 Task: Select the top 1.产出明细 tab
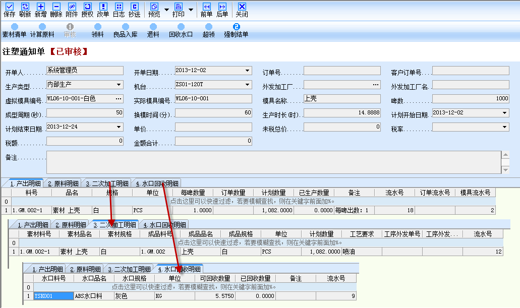[25, 183]
